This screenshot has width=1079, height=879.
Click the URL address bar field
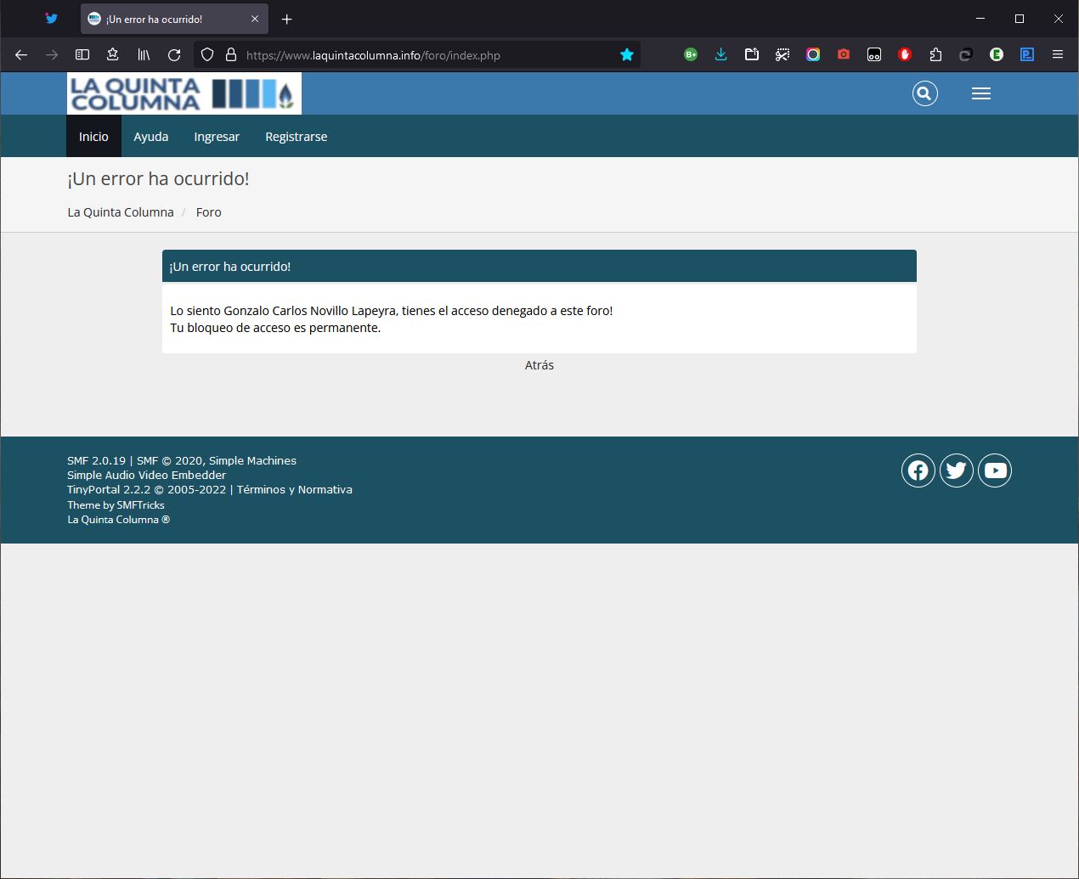[x=425, y=55]
